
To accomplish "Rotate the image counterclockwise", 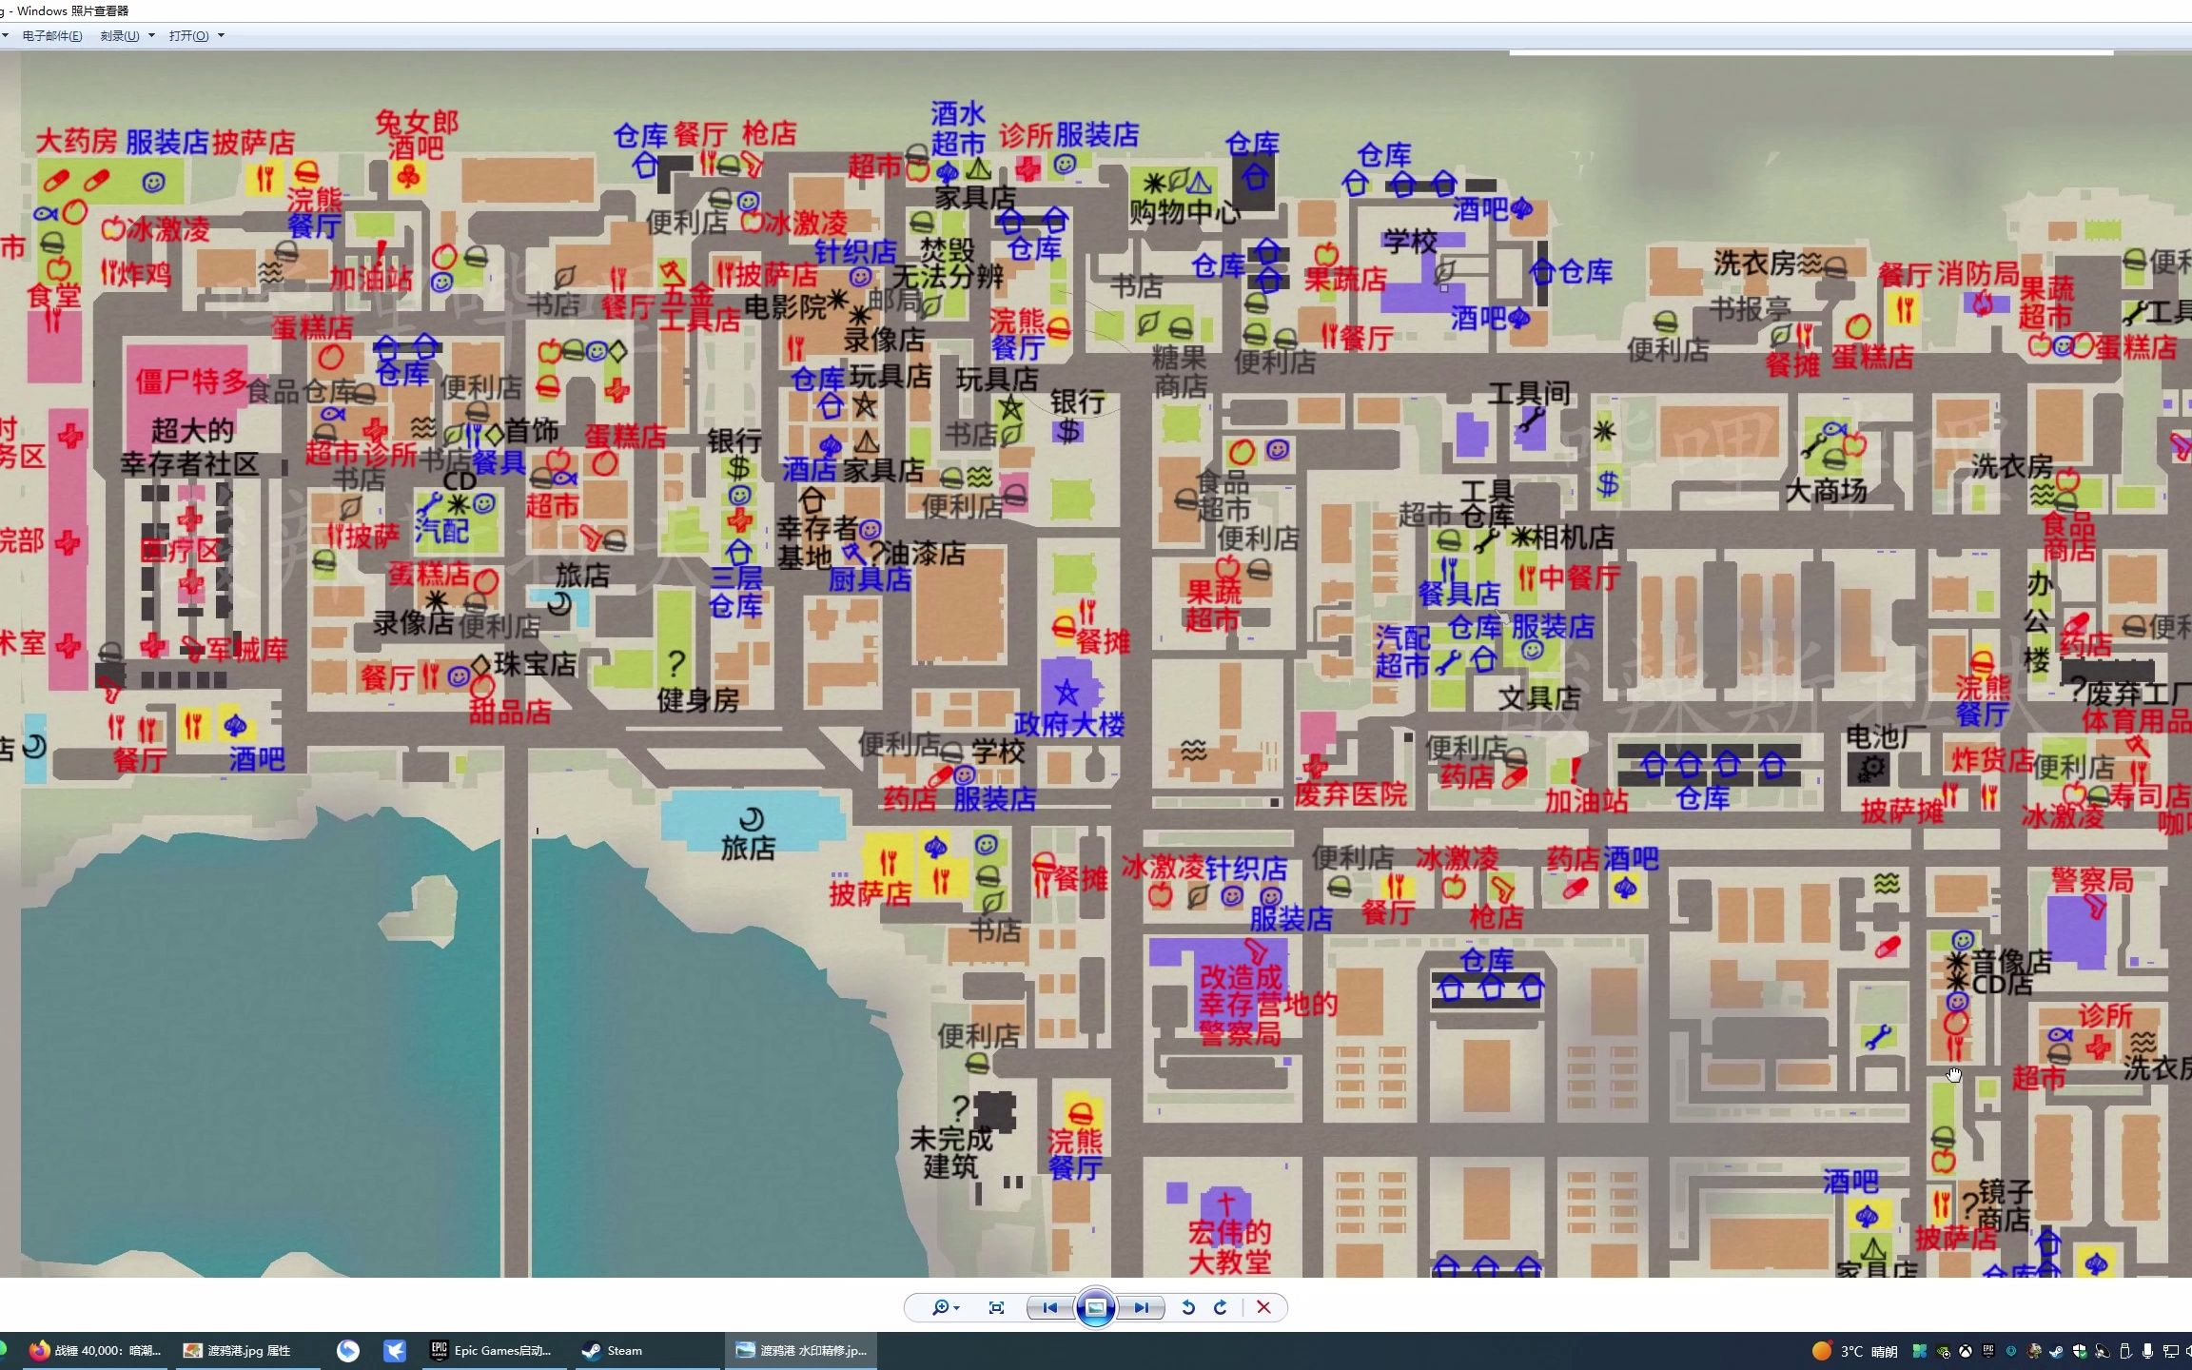I will 1188,1307.
